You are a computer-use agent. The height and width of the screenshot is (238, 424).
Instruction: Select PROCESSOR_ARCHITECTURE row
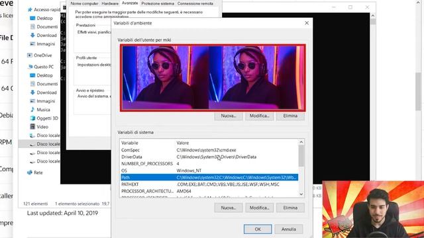pyautogui.click(x=209, y=191)
